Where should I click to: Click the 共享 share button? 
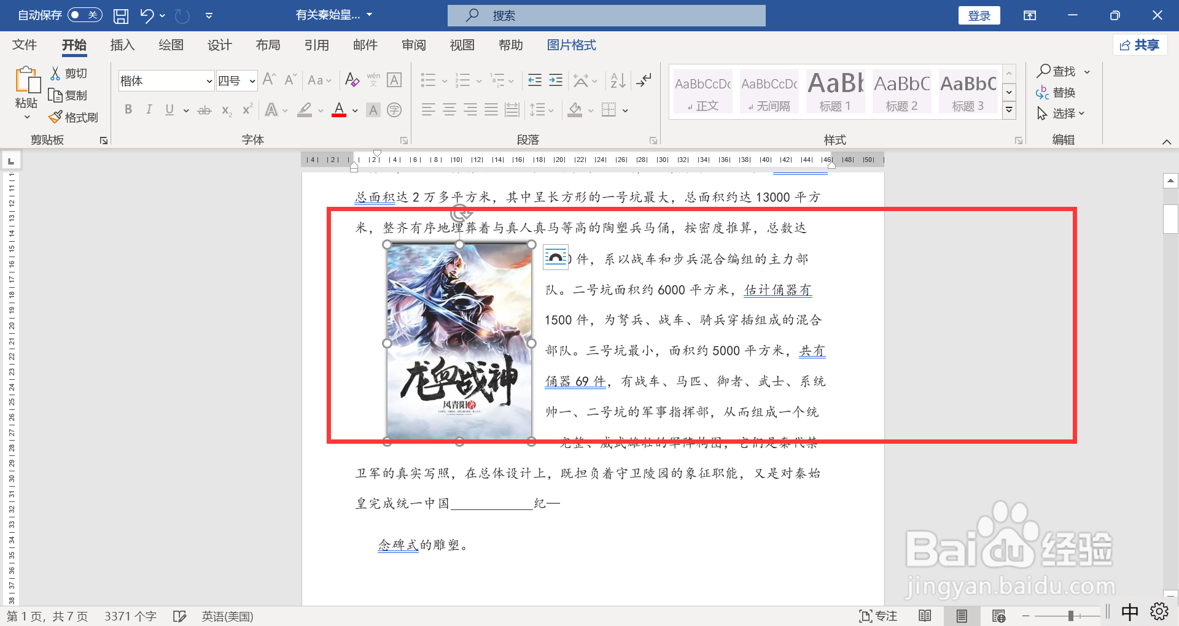click(x=1140, y=45)
